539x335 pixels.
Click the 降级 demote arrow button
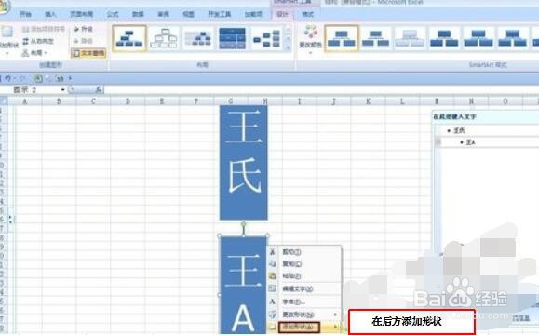[x=84, y=41]
